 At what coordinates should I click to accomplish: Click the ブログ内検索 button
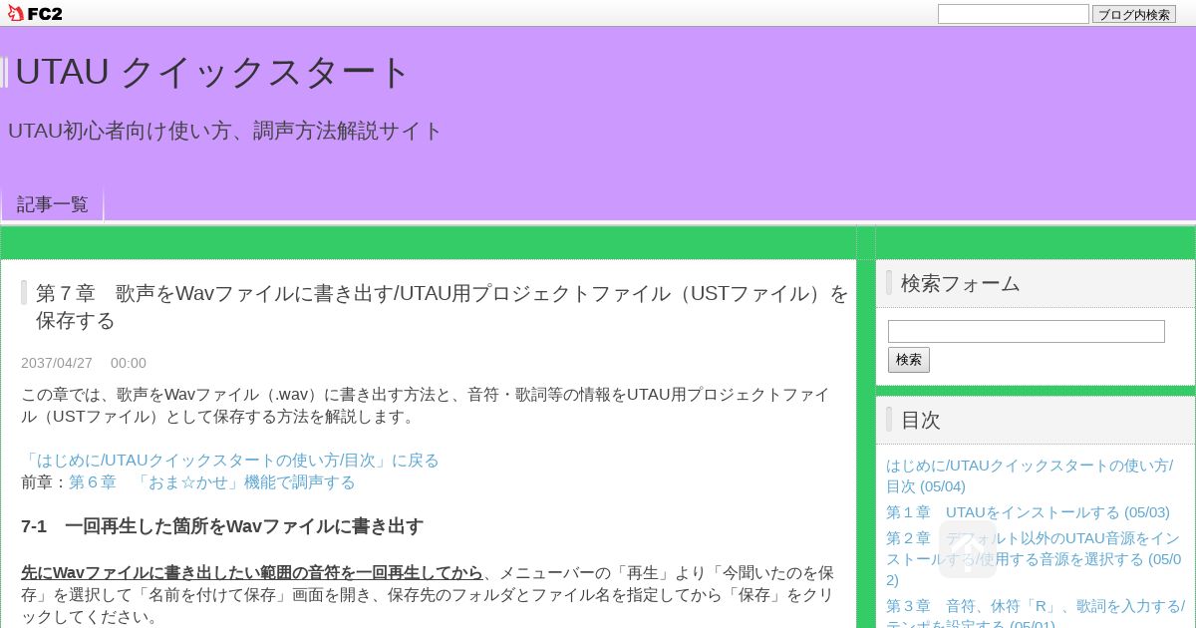tap(1134, 14)
